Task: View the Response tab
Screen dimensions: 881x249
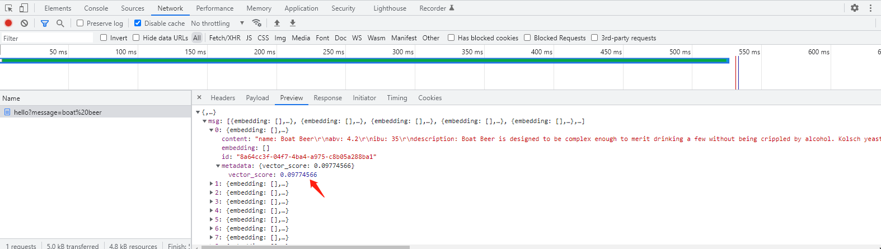Action: [x=327, y=97]
